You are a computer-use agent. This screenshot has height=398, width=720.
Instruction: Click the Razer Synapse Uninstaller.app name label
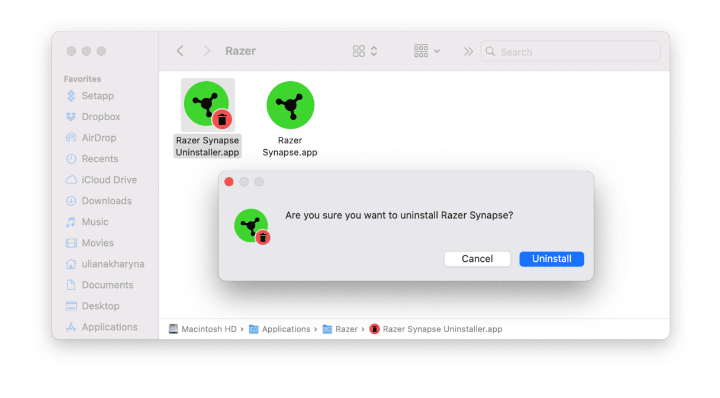tap(207, 146)
